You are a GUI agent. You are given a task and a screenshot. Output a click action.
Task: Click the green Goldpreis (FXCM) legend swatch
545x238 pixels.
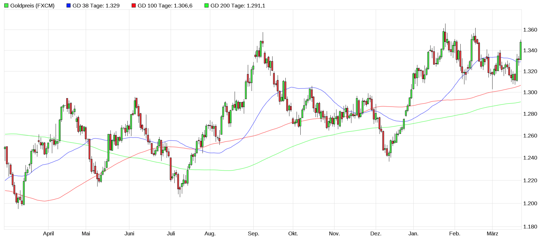pos(6,6)
